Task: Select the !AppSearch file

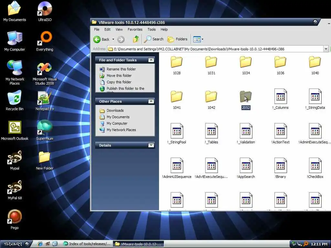Action: click(x=246, y=168)
